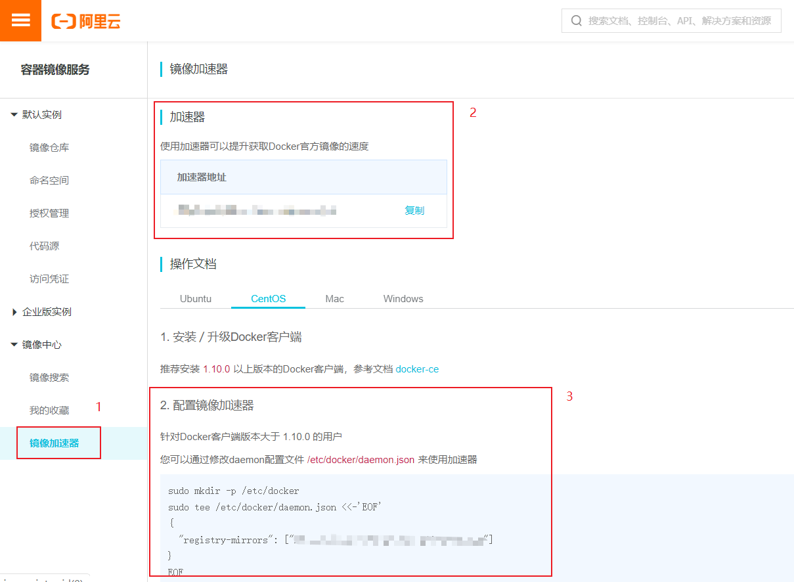Open the docker-ce documentation link
Screen dimensions: 794x582
point(417,369)
